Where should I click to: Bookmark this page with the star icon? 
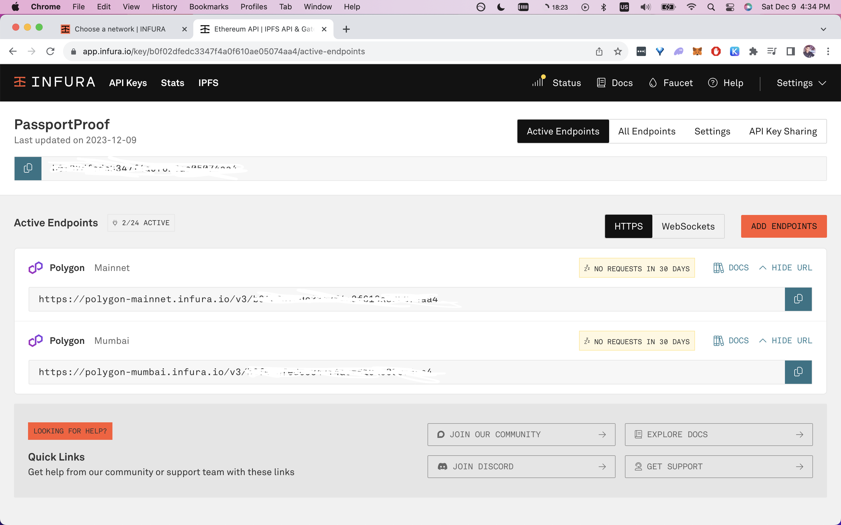(x=618, y=51)
